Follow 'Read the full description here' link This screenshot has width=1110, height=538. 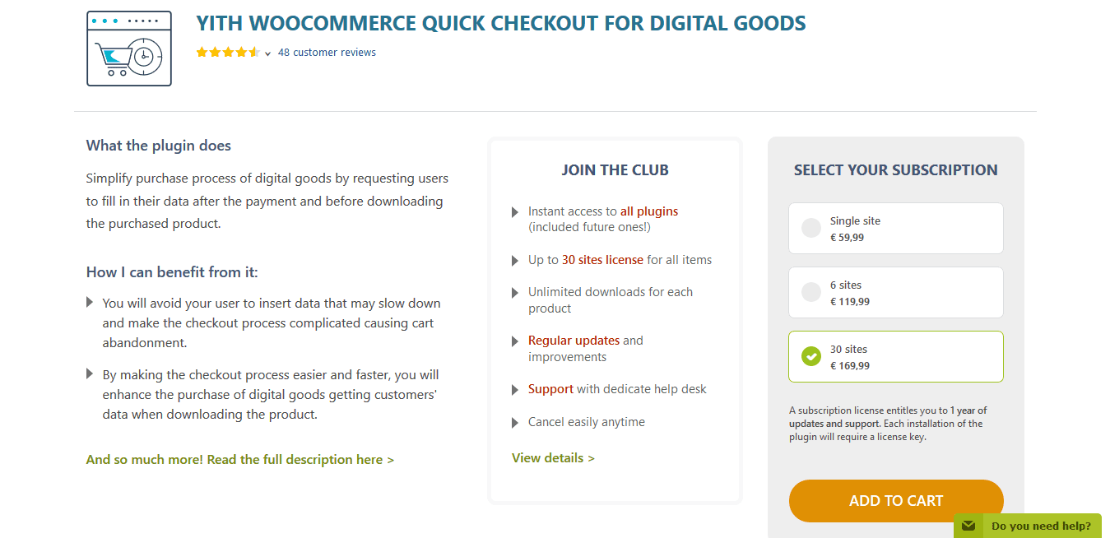pos(239,459)
